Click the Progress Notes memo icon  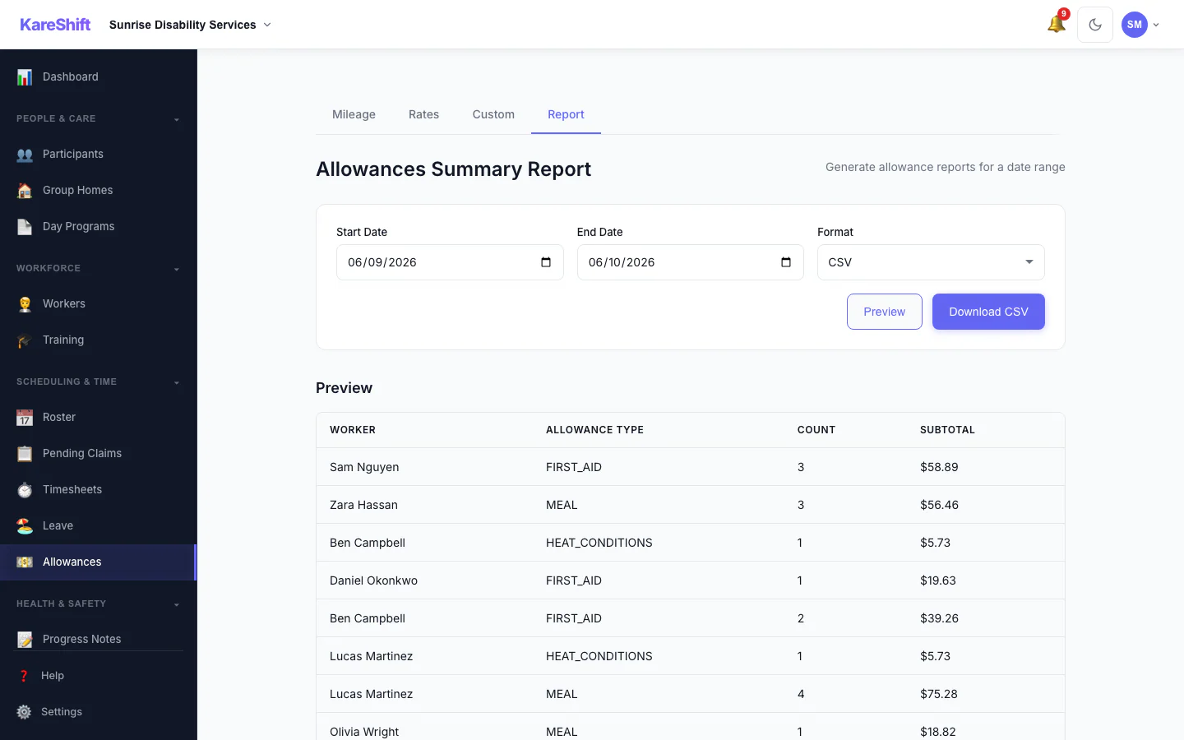click(x=25, y=639)
